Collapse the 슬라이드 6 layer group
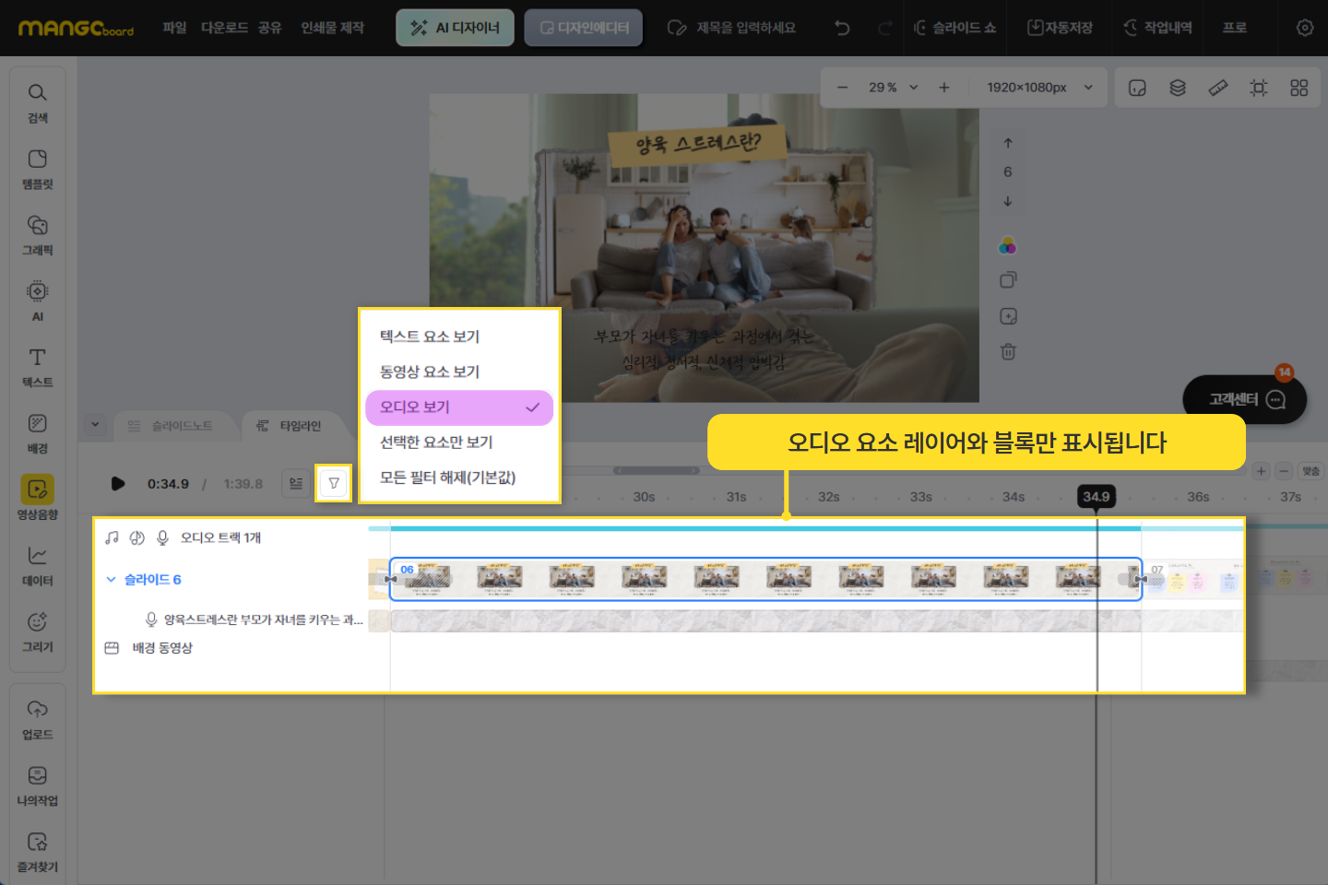 [111, 580]
